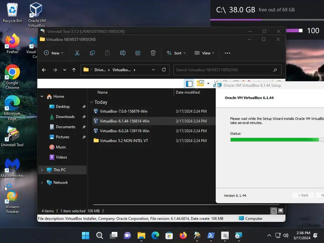324x243 pixels.
Task: Open the volume control tray icon
Action: tap(286, 235)
